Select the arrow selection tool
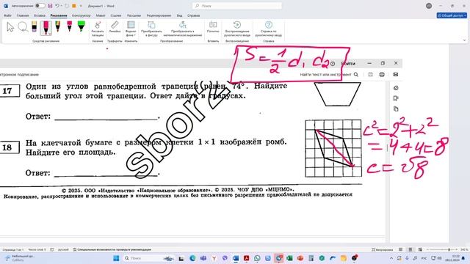The width and height of the screenshot is (470, 264). (10, 27)
